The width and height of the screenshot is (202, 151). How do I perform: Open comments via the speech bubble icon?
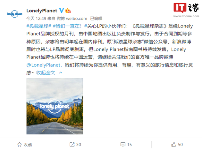123,145
